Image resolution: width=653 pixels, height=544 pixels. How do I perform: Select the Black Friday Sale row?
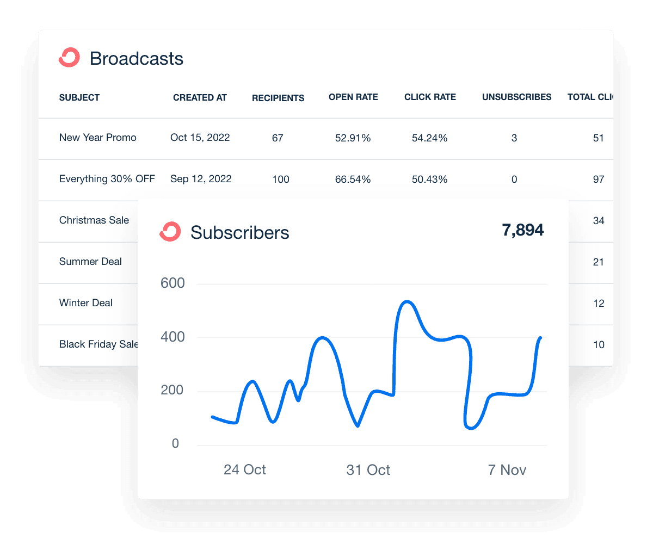98,344
